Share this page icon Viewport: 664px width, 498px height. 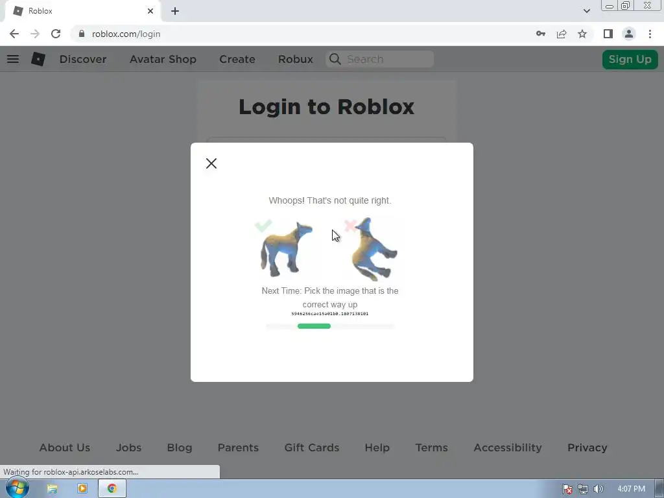point(562,34)
